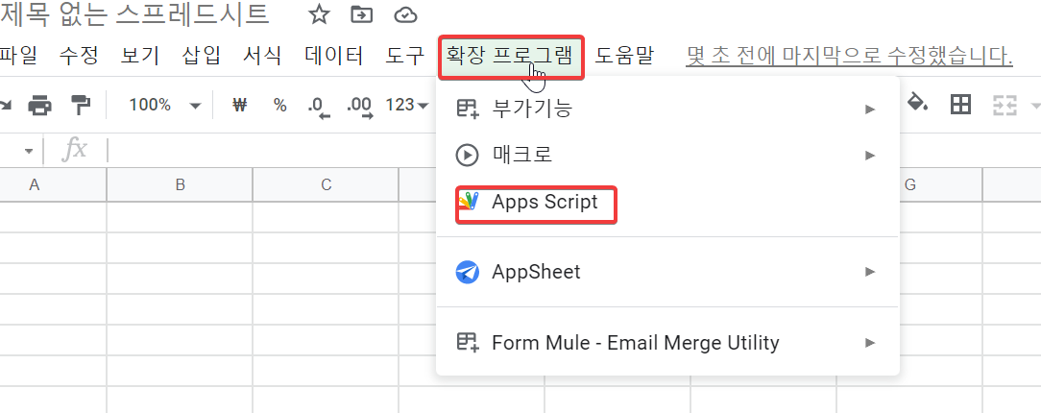Expand the 부가기능 submenu
The height and width of the screenshot is (413, 1041).
(667, 109)
